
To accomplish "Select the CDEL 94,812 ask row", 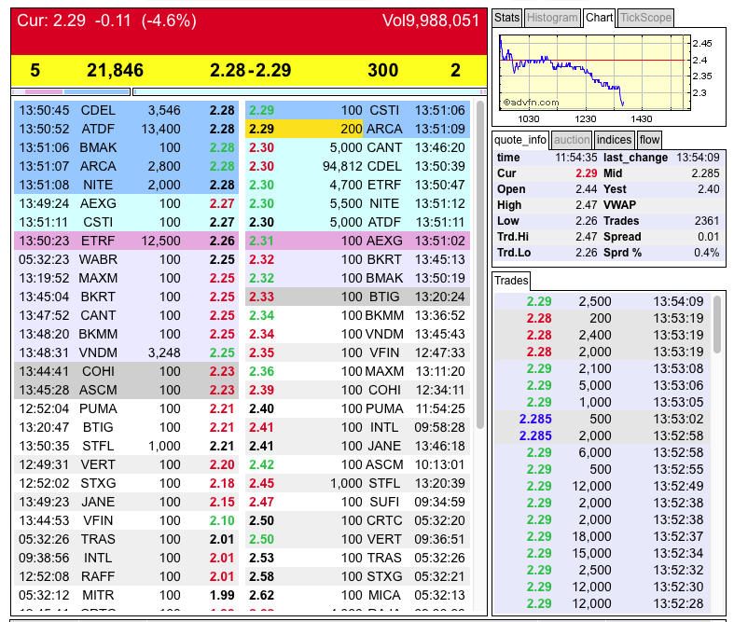I will pos(357,166).
